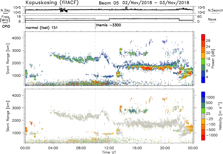
Task: Click the '1000' tick on Velocity colorbar
Action: click(210, 97)
